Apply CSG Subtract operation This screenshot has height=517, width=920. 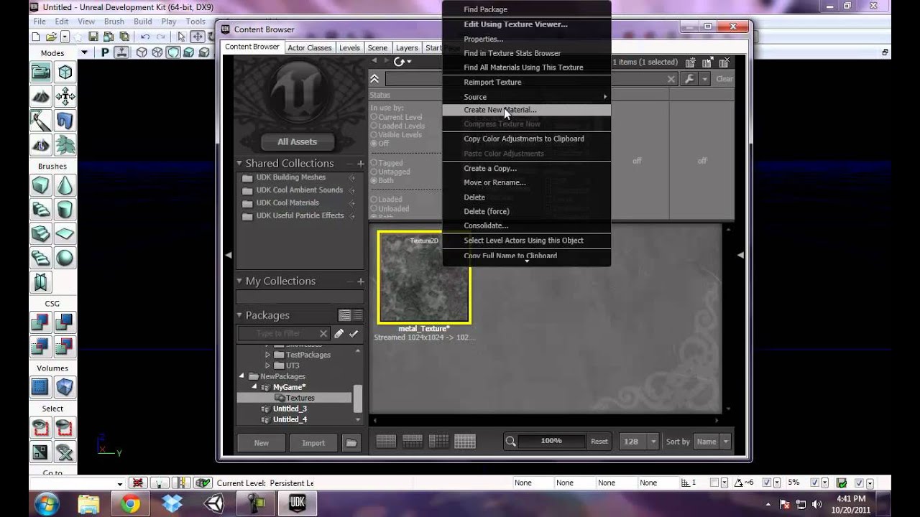[x=65, y=322]
